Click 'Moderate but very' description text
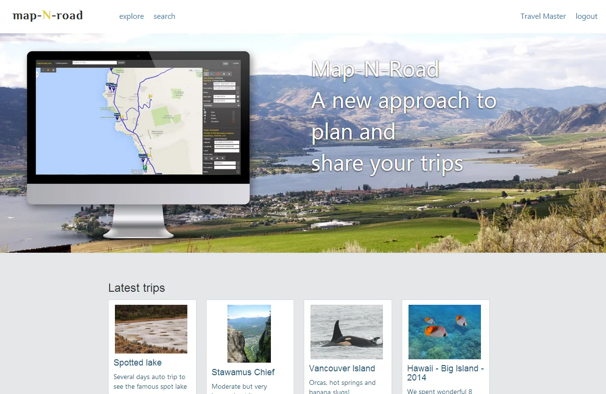The width and height of the screenshot is (606, 394). [x=240, y=386]
